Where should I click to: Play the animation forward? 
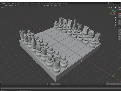click(56, 84)
